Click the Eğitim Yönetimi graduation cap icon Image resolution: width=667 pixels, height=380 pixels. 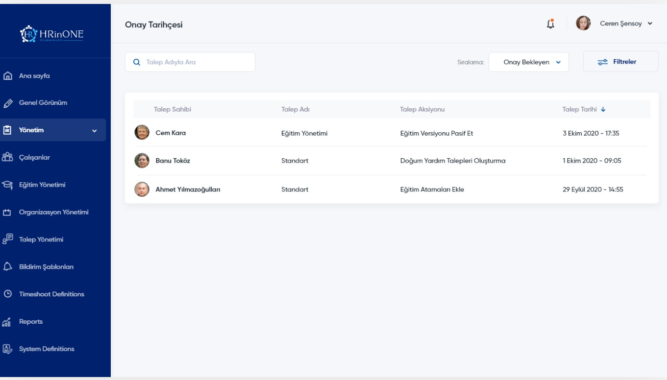pos(7,185)
